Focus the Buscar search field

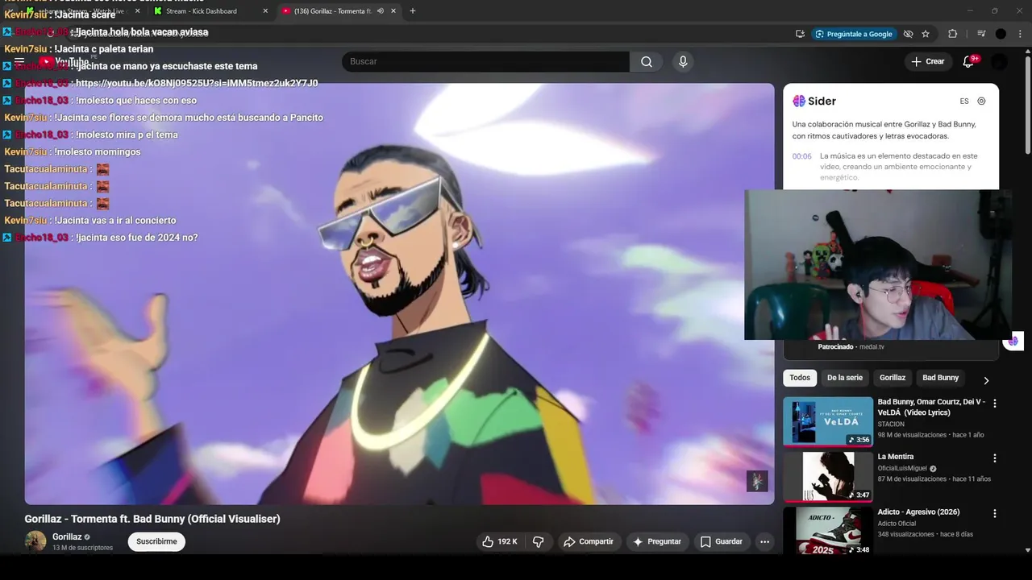[485, 62]
